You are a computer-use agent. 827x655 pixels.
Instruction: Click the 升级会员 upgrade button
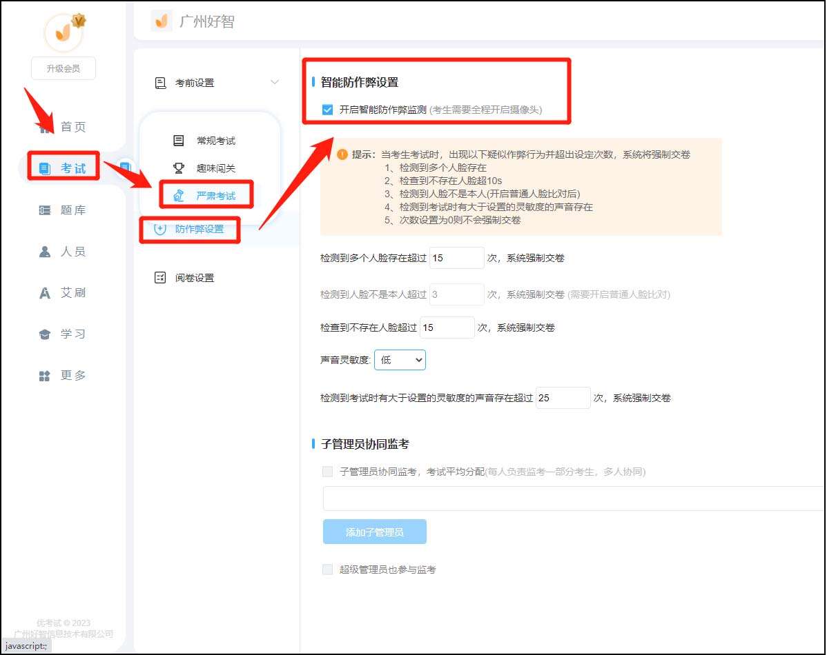point(63,68)
